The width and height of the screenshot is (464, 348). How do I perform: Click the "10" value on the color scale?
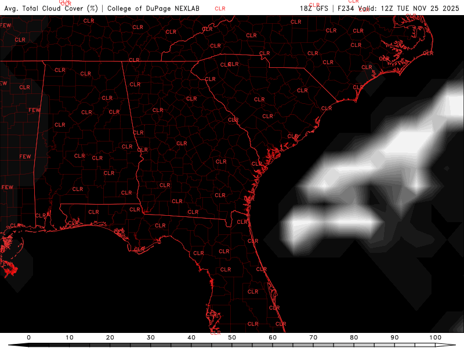[69, 338]
